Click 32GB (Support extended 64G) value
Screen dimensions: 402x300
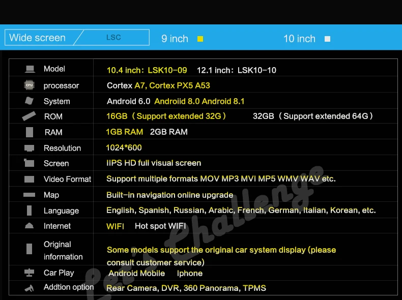click(x=313, y=116)
